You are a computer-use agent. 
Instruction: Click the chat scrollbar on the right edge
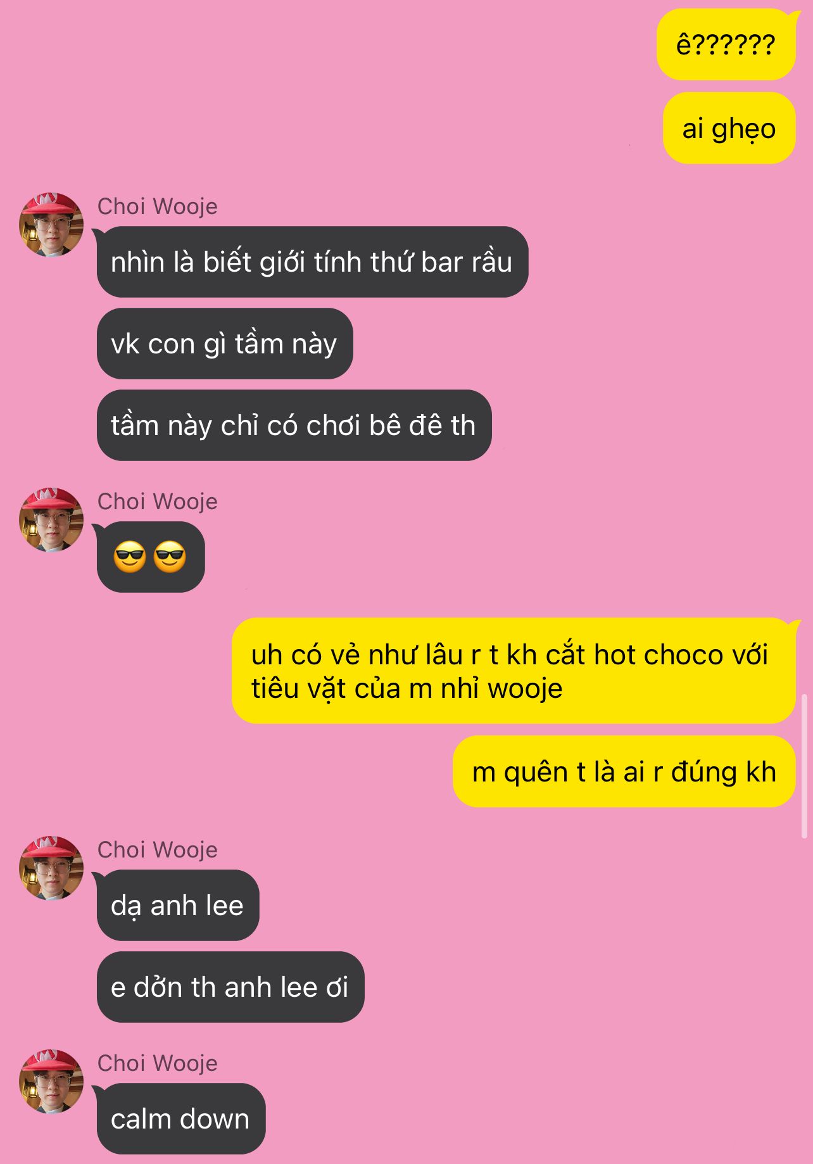[x=805, y=766]
